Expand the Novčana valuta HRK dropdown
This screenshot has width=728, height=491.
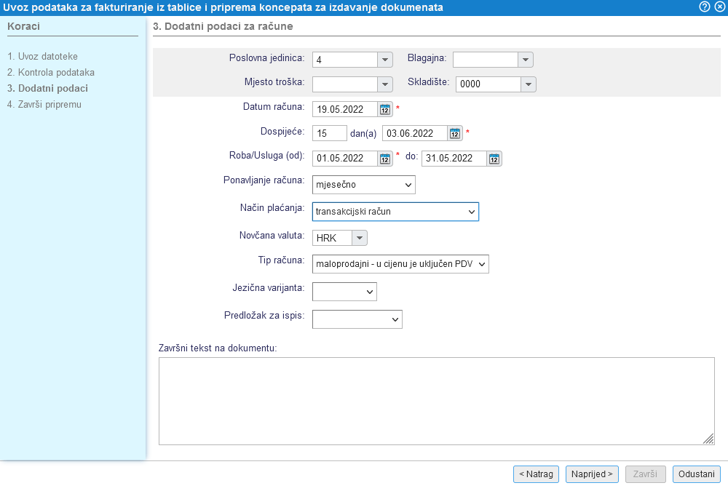[360, 238]
